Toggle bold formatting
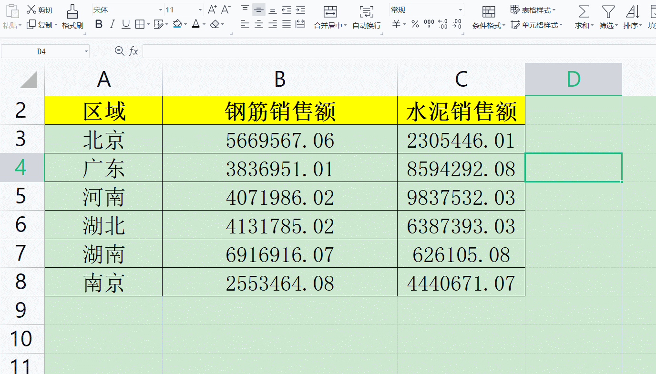The width and height of the screenshot is (656, 374). point(99,24)
